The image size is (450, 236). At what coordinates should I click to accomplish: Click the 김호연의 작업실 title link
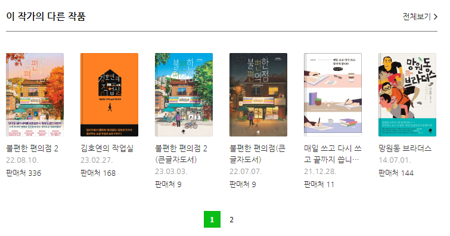(x=107, y=148)
